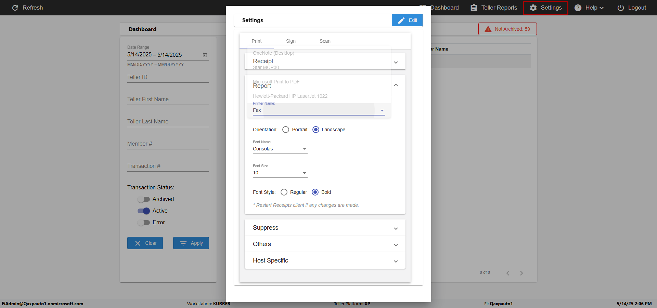The image size is (657, 308).
Task: Switch to the Sign tab
Action: pos(291,41)
